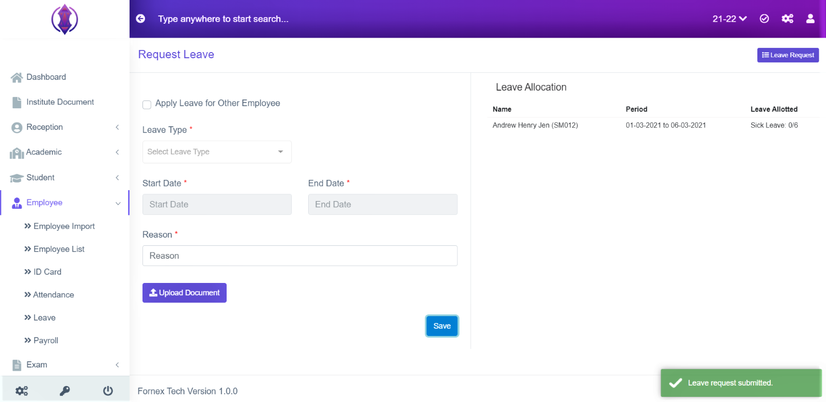Screen dimensions: 826x402
Task: Click the Upload Document button
Action: coord(184,293)
